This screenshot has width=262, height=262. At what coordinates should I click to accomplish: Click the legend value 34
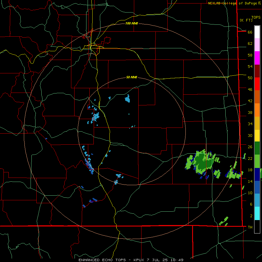point(250,124)
